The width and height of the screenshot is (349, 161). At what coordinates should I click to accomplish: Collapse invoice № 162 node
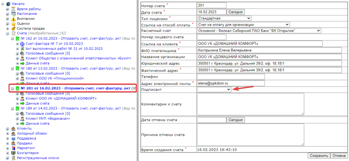tap(12, 38)
